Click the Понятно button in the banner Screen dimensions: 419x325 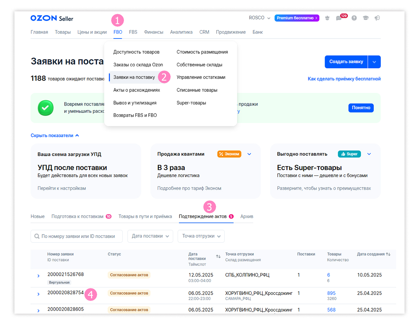tap(361, 108)
